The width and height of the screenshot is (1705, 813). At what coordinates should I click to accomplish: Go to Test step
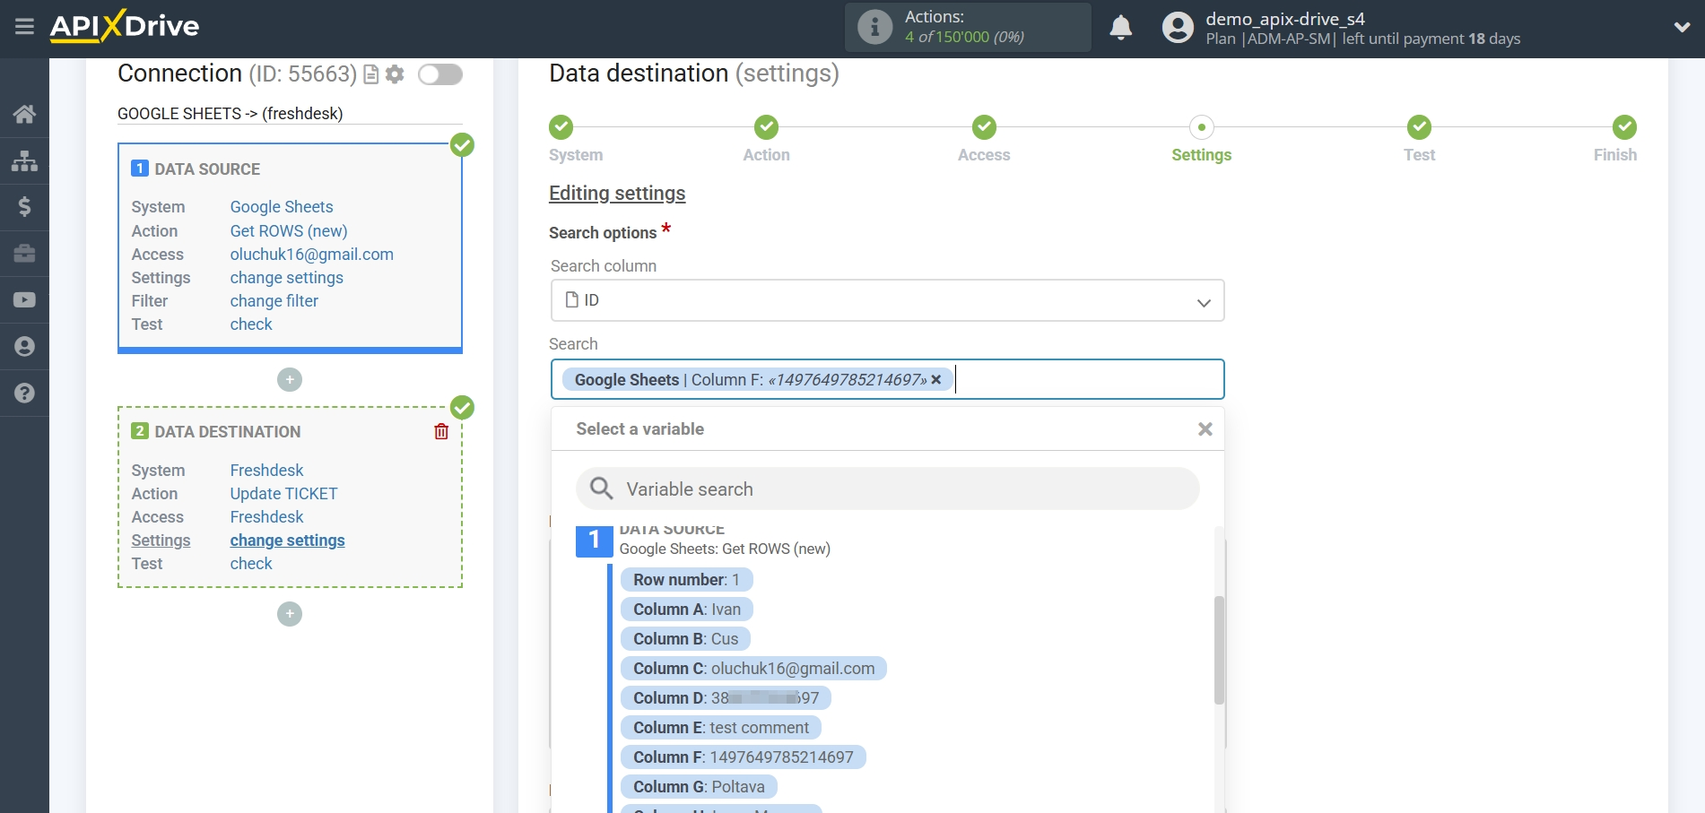point(1420,127)
